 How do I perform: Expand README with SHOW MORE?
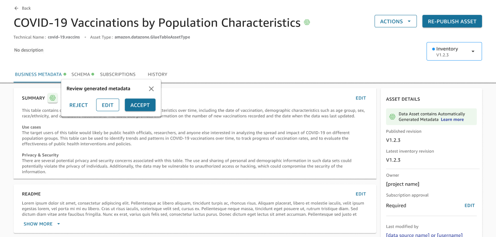click(x=42, y=224)
